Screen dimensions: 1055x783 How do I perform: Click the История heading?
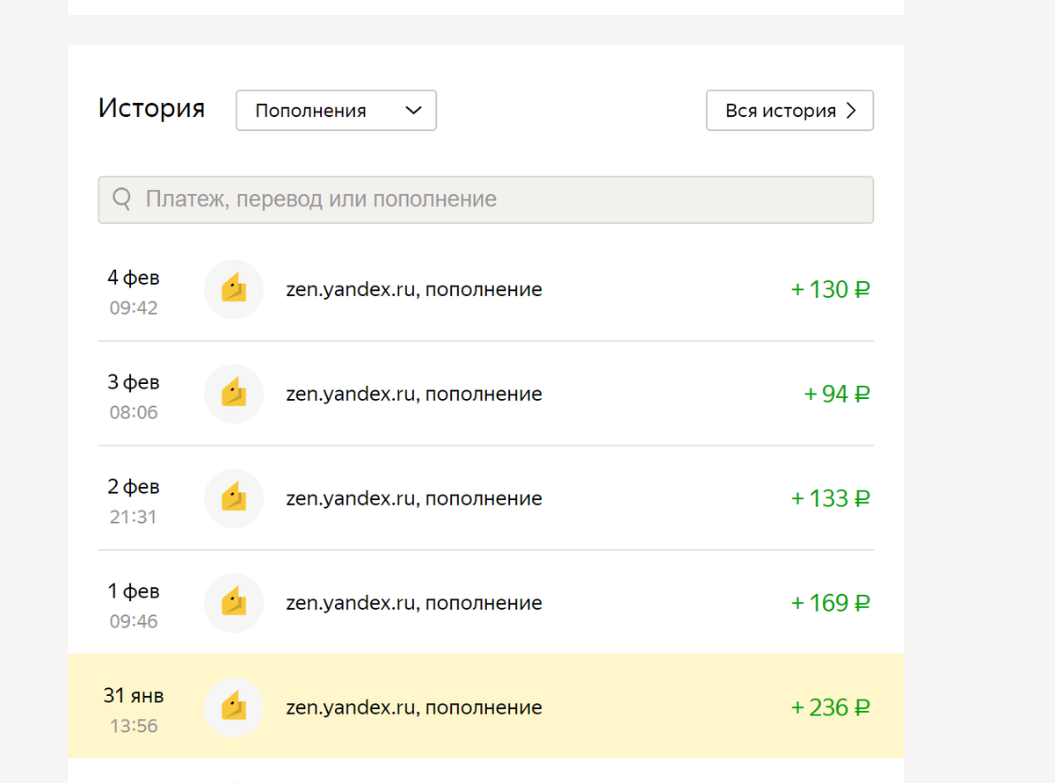coord(151,108)
